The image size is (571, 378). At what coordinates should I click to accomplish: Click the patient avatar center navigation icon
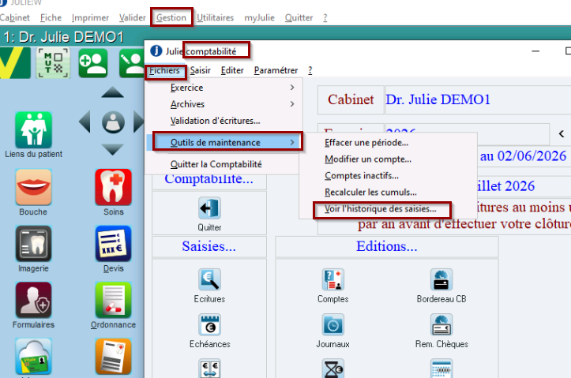click(113, 122)
